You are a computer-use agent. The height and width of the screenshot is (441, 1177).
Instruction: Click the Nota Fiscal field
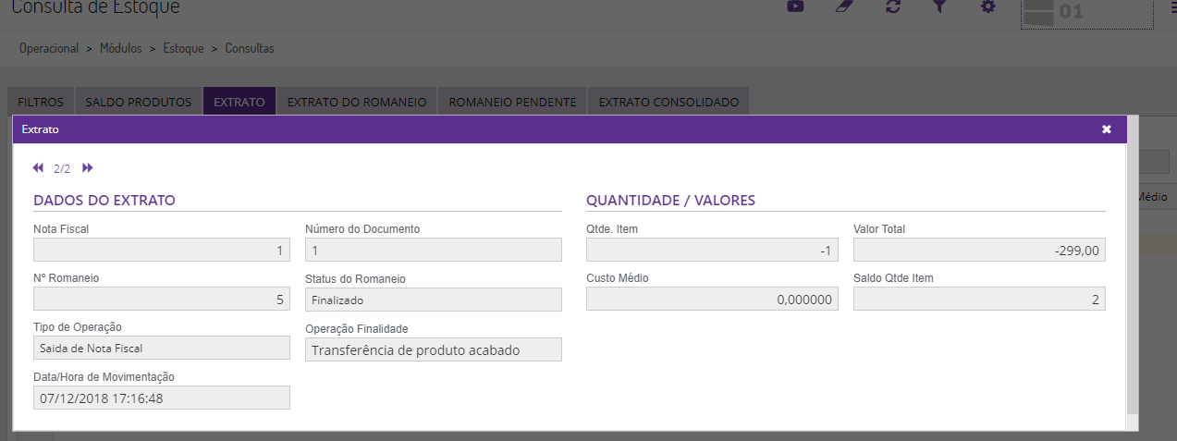(162, 251)
